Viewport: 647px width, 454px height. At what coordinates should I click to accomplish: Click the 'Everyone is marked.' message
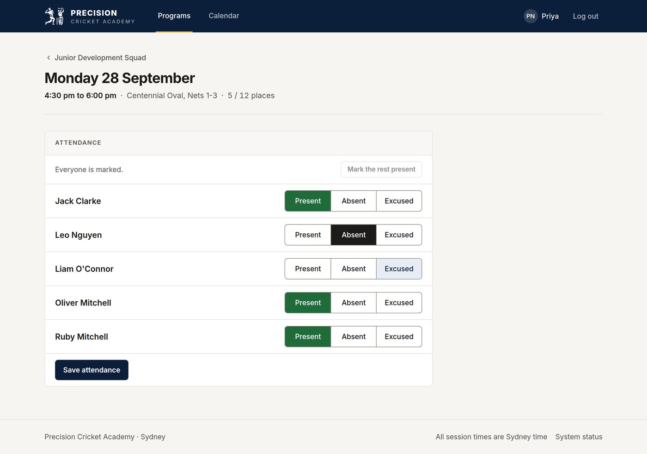point(89,169)
